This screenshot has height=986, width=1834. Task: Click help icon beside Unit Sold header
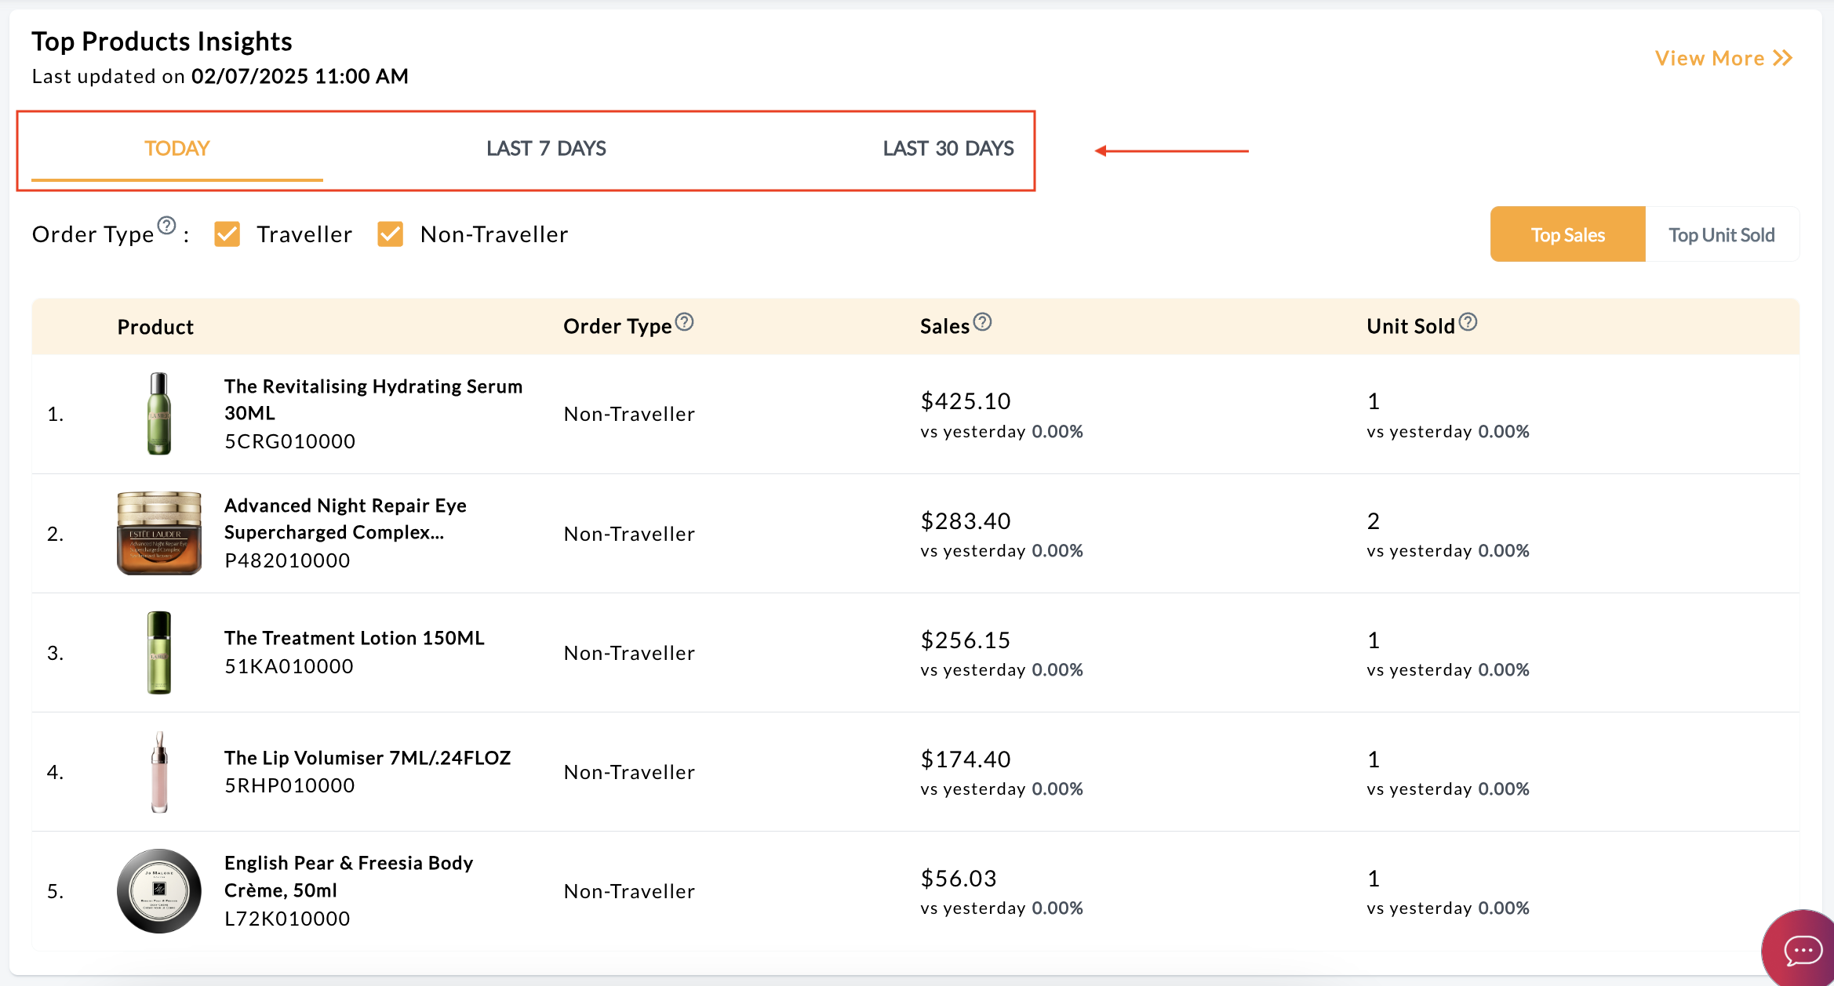[1468, 322]
